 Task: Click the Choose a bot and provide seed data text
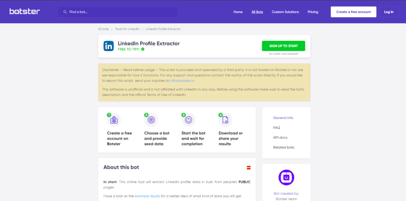click(x=157, y=138)
